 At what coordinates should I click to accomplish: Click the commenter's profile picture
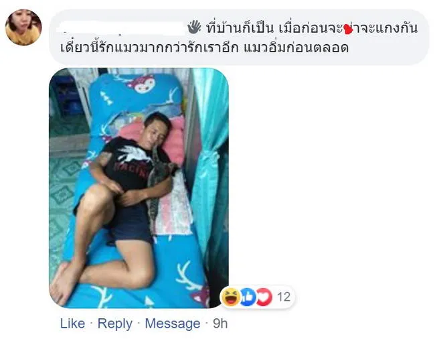[x=23, y=27]
